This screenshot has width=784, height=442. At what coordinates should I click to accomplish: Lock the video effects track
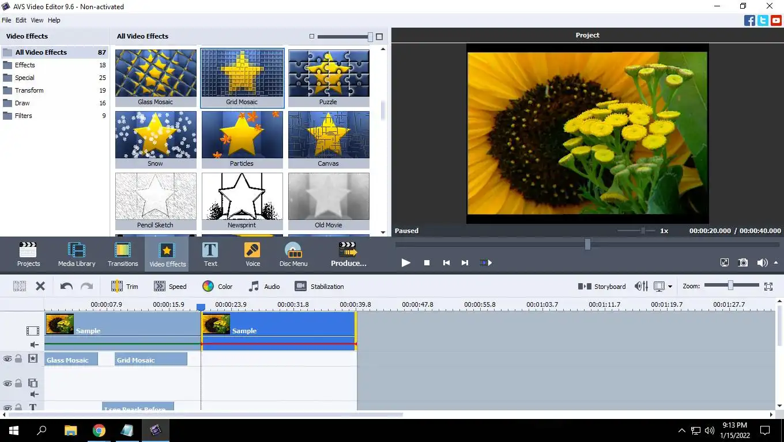pyautogui.click(x=18, y=359)
